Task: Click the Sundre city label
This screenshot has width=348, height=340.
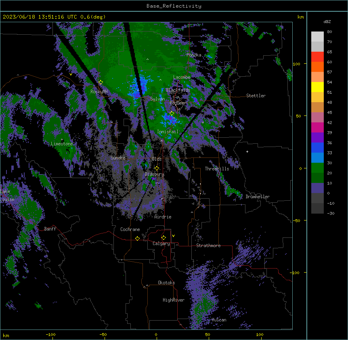Action: [118, 158]
